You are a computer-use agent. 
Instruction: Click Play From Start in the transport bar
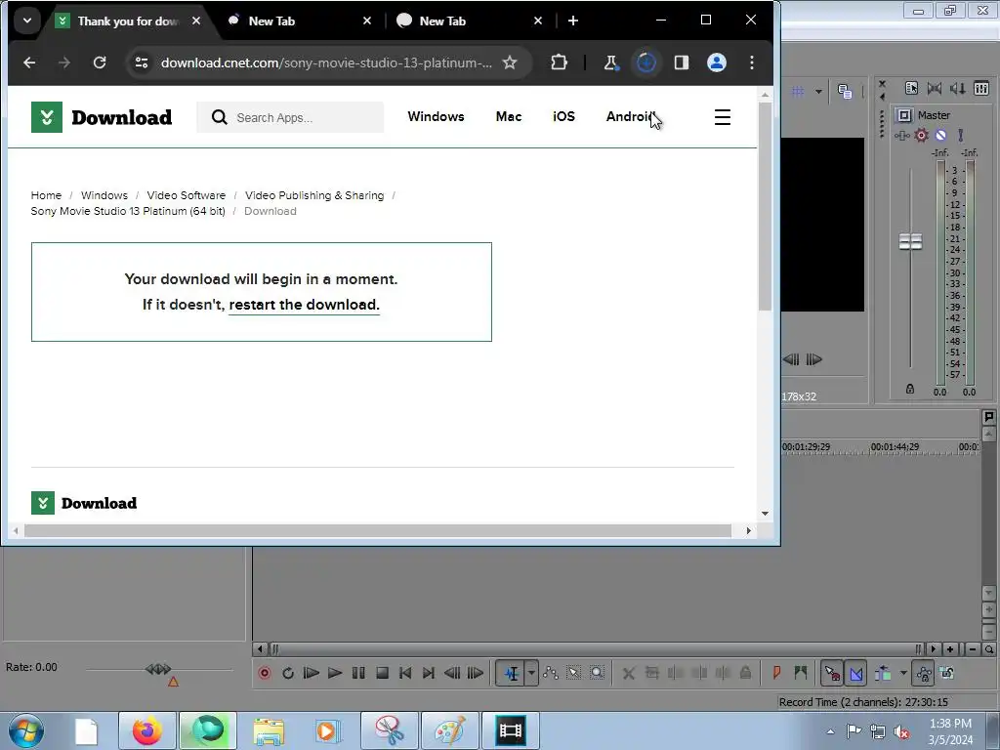312,673
